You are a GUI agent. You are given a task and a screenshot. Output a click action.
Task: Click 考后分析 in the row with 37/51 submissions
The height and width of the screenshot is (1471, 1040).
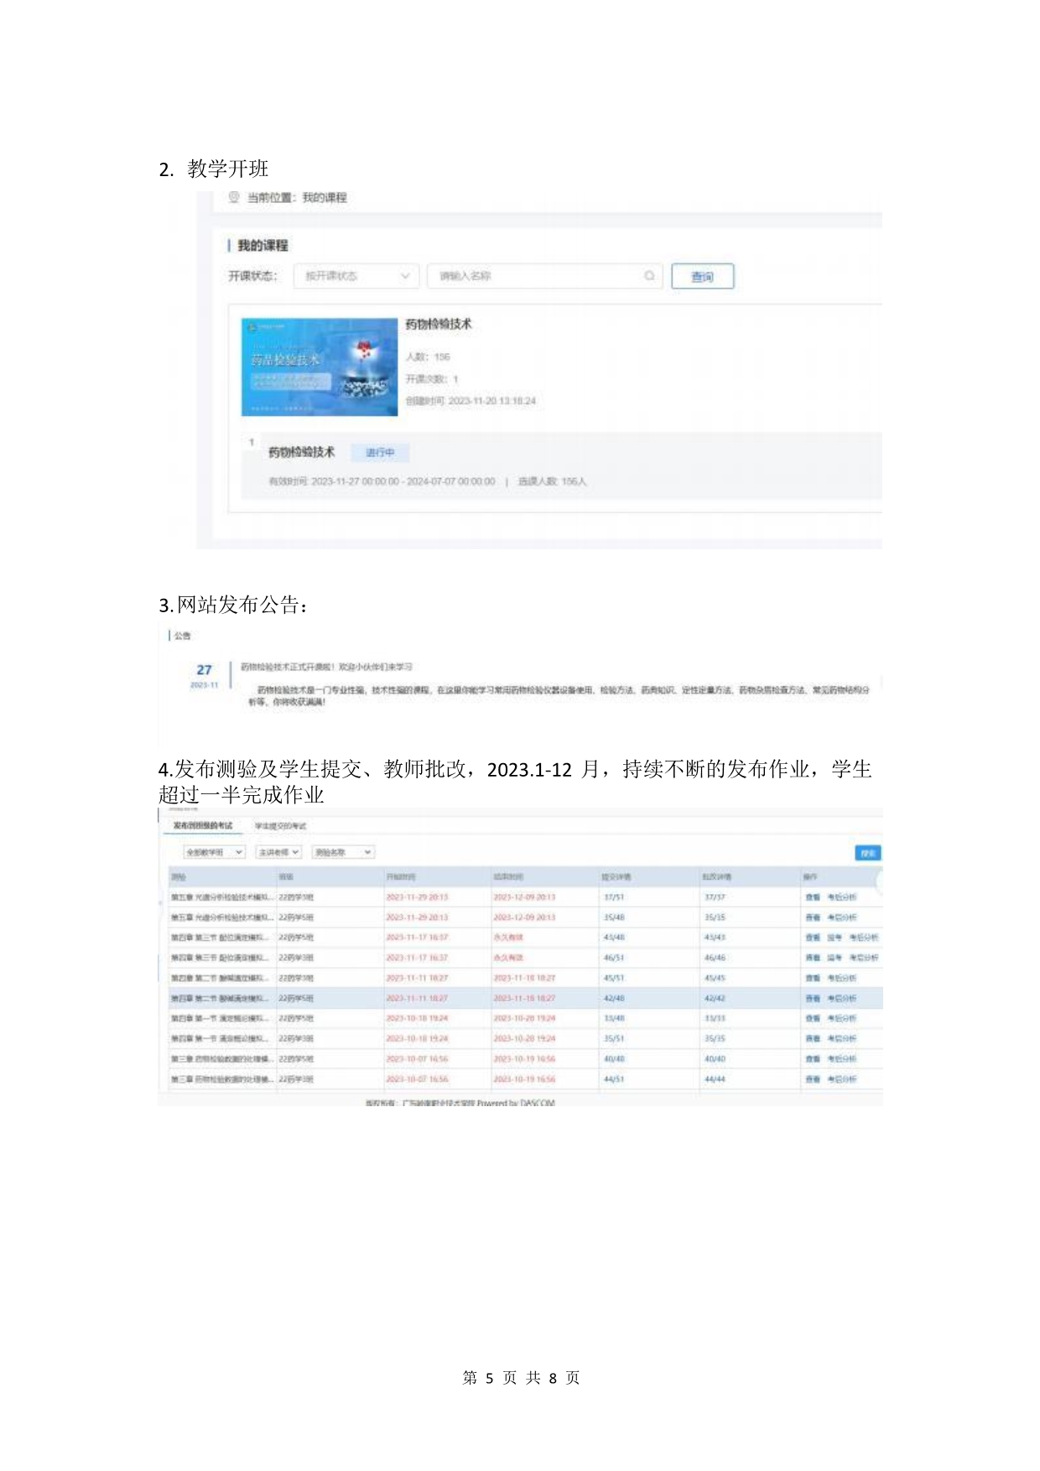(x=841, y=897)
